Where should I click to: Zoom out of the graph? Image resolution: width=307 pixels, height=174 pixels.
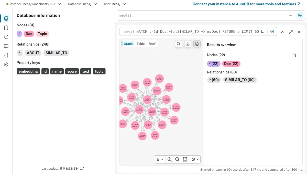pyautogui.click(x=177, y=159)
